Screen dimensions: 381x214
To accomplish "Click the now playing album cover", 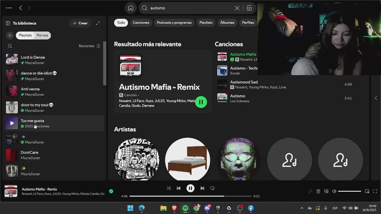I will click(11, 191).
